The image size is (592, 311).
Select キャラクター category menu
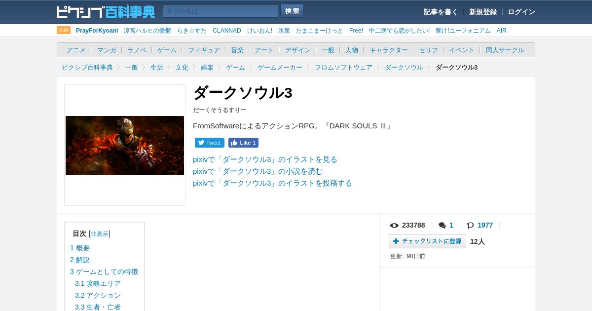pyautogui.click(x=389, y=50)
